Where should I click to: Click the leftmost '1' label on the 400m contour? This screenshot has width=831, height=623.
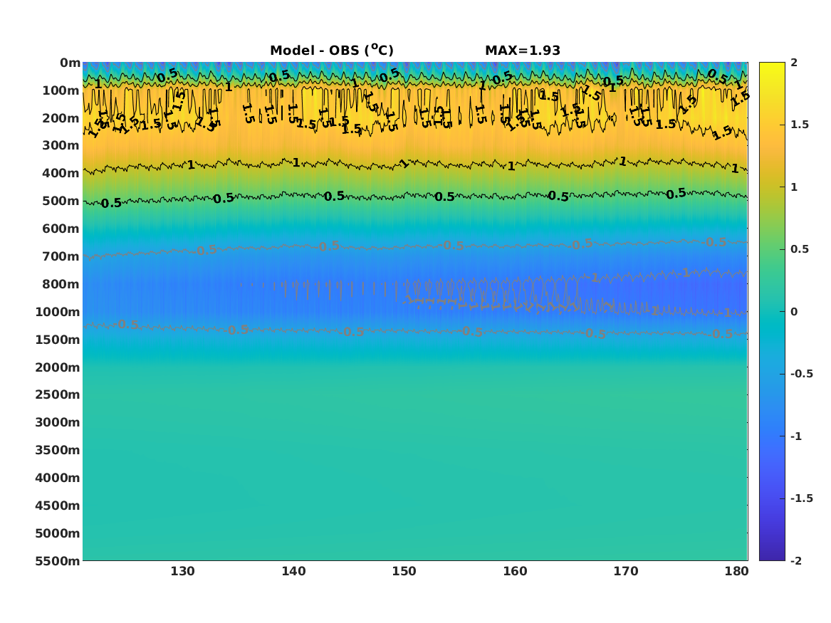[x=191, y=165]
